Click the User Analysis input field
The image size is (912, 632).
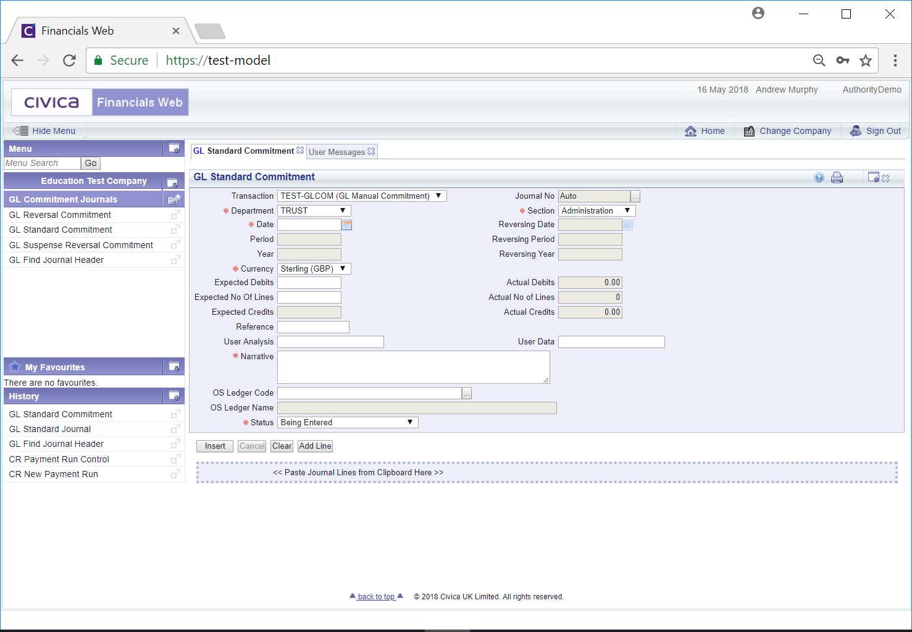tap(330, 342)
